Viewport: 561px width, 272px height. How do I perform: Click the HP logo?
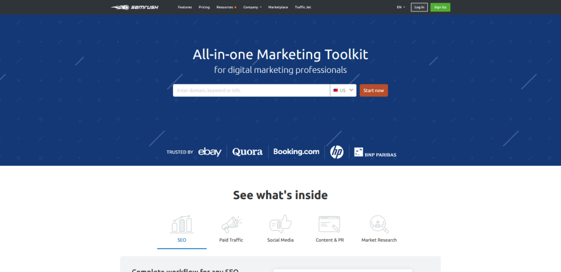pyautogui.click(x=336, y=152)
